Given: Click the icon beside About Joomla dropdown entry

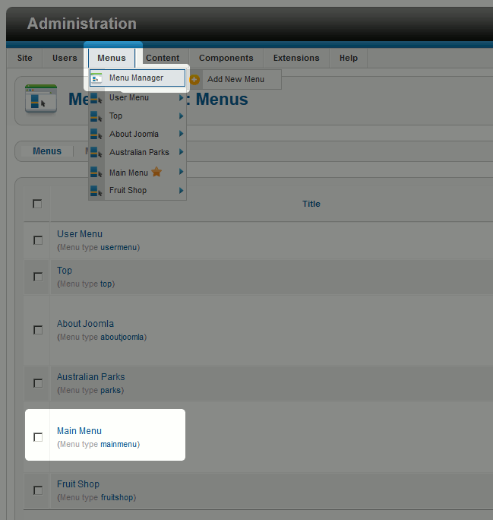Looking at the screenshot, I should click(96, 135).
